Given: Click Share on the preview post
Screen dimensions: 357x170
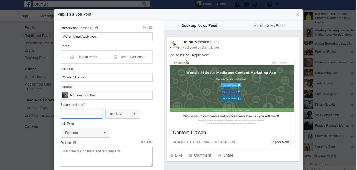Looking at the screenshot, I should pos(225,155).
